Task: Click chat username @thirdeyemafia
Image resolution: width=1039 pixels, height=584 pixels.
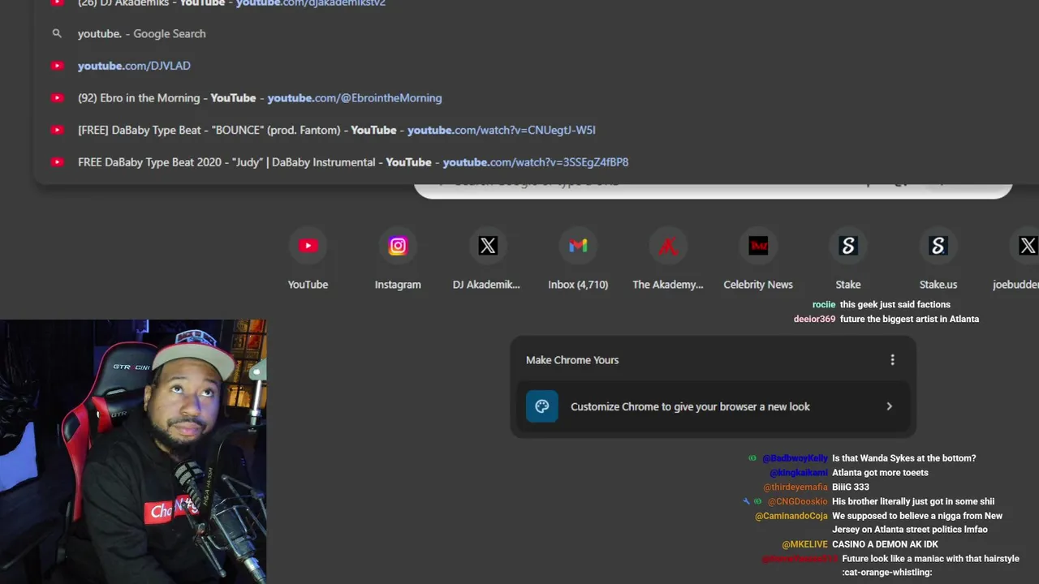Action: click(x=795, y=487)
